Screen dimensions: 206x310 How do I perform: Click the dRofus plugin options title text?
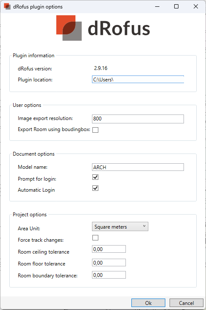(x=38, y=7)
